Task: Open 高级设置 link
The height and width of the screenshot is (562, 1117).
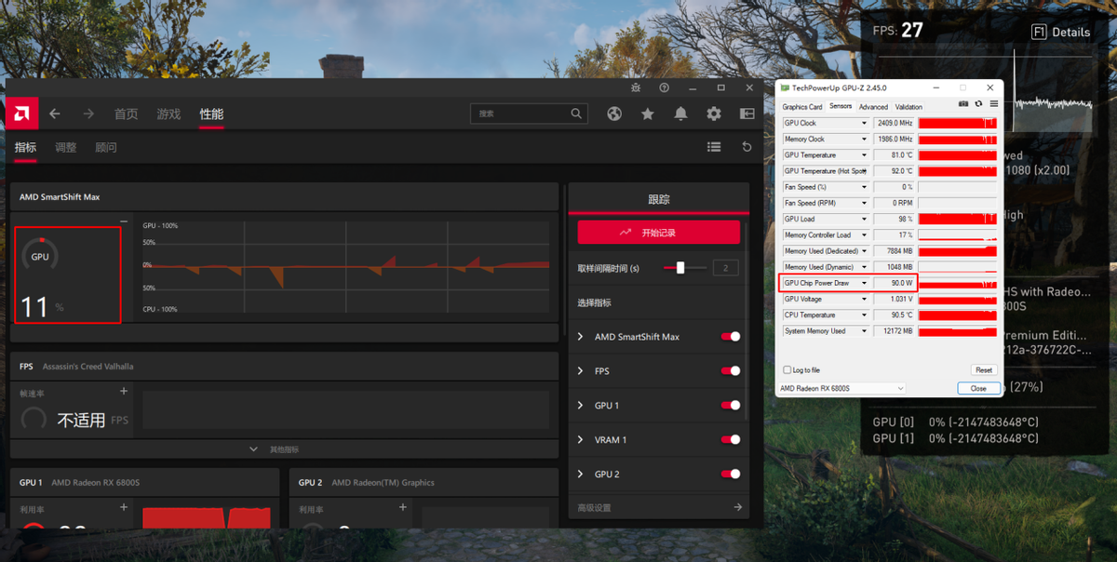Action: pyautogui.click(x=594, y=508)
